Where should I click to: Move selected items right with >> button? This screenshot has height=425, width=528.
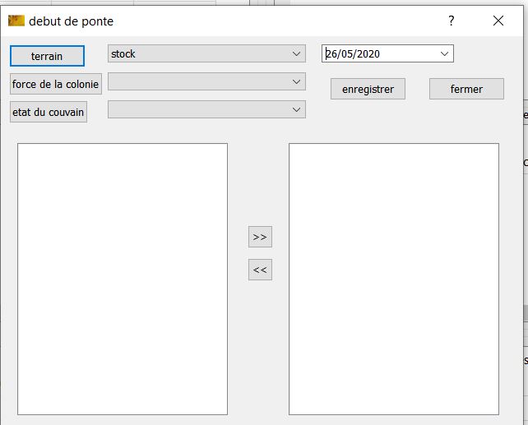260,237
